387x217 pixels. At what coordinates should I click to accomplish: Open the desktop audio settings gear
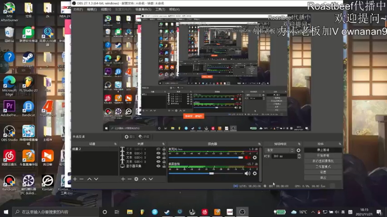pos(255,174)
